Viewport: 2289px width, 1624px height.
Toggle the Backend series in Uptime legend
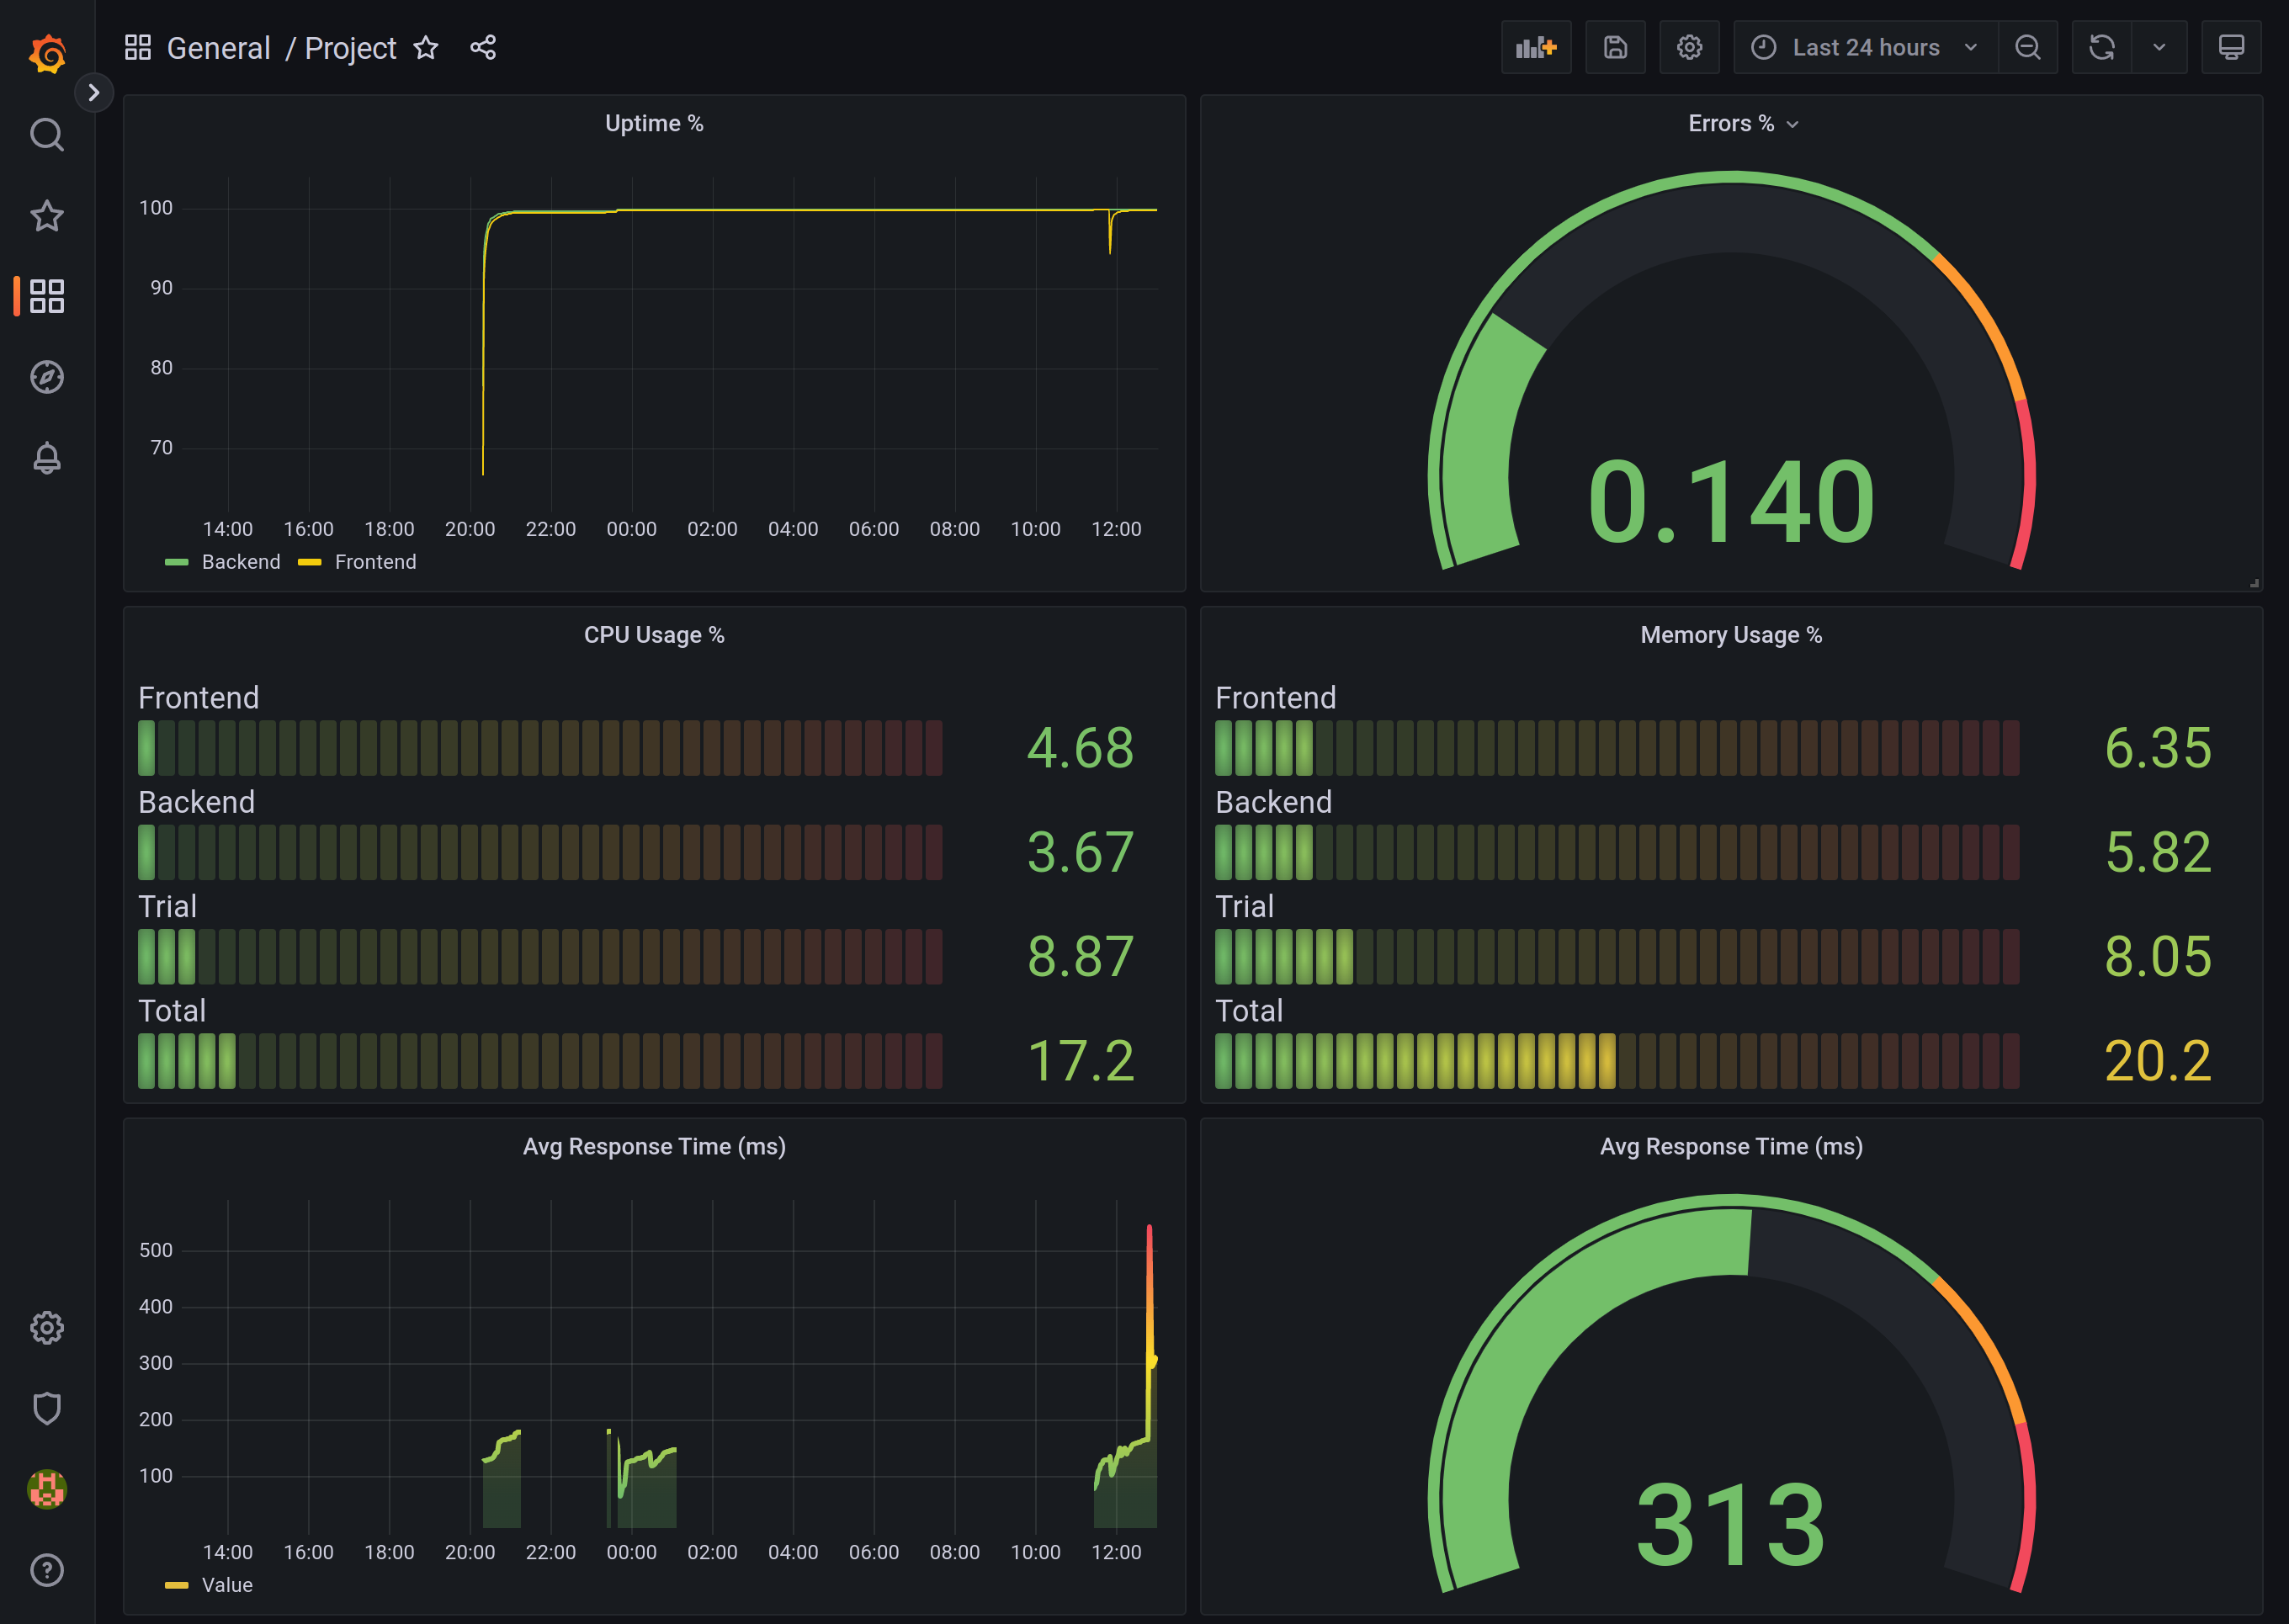tap(241, 562)
